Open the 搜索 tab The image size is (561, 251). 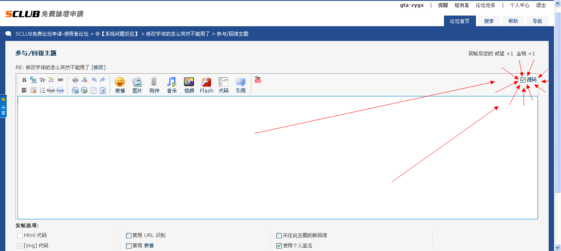point(489,21)
